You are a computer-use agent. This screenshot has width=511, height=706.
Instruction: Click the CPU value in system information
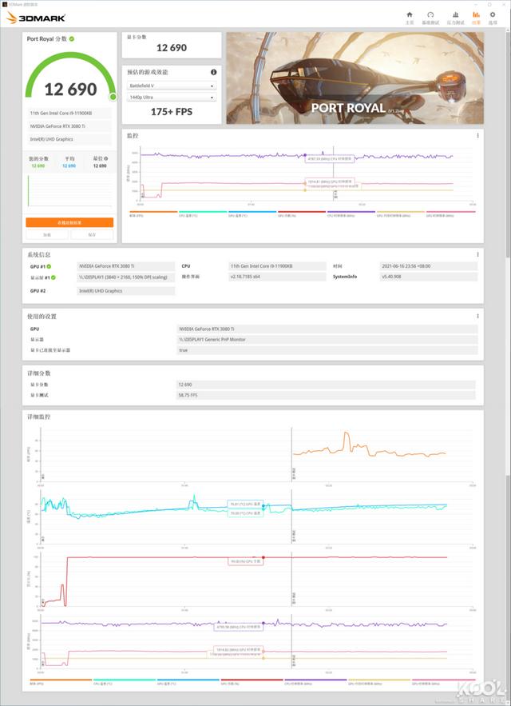(278, 266)
